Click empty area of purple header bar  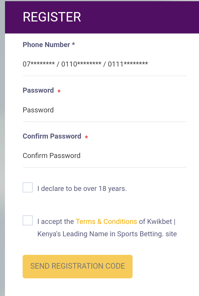point(141,17)
